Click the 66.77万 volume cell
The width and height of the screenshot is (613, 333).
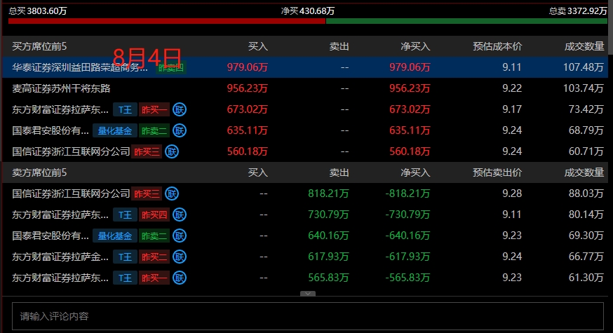(586, 257)
